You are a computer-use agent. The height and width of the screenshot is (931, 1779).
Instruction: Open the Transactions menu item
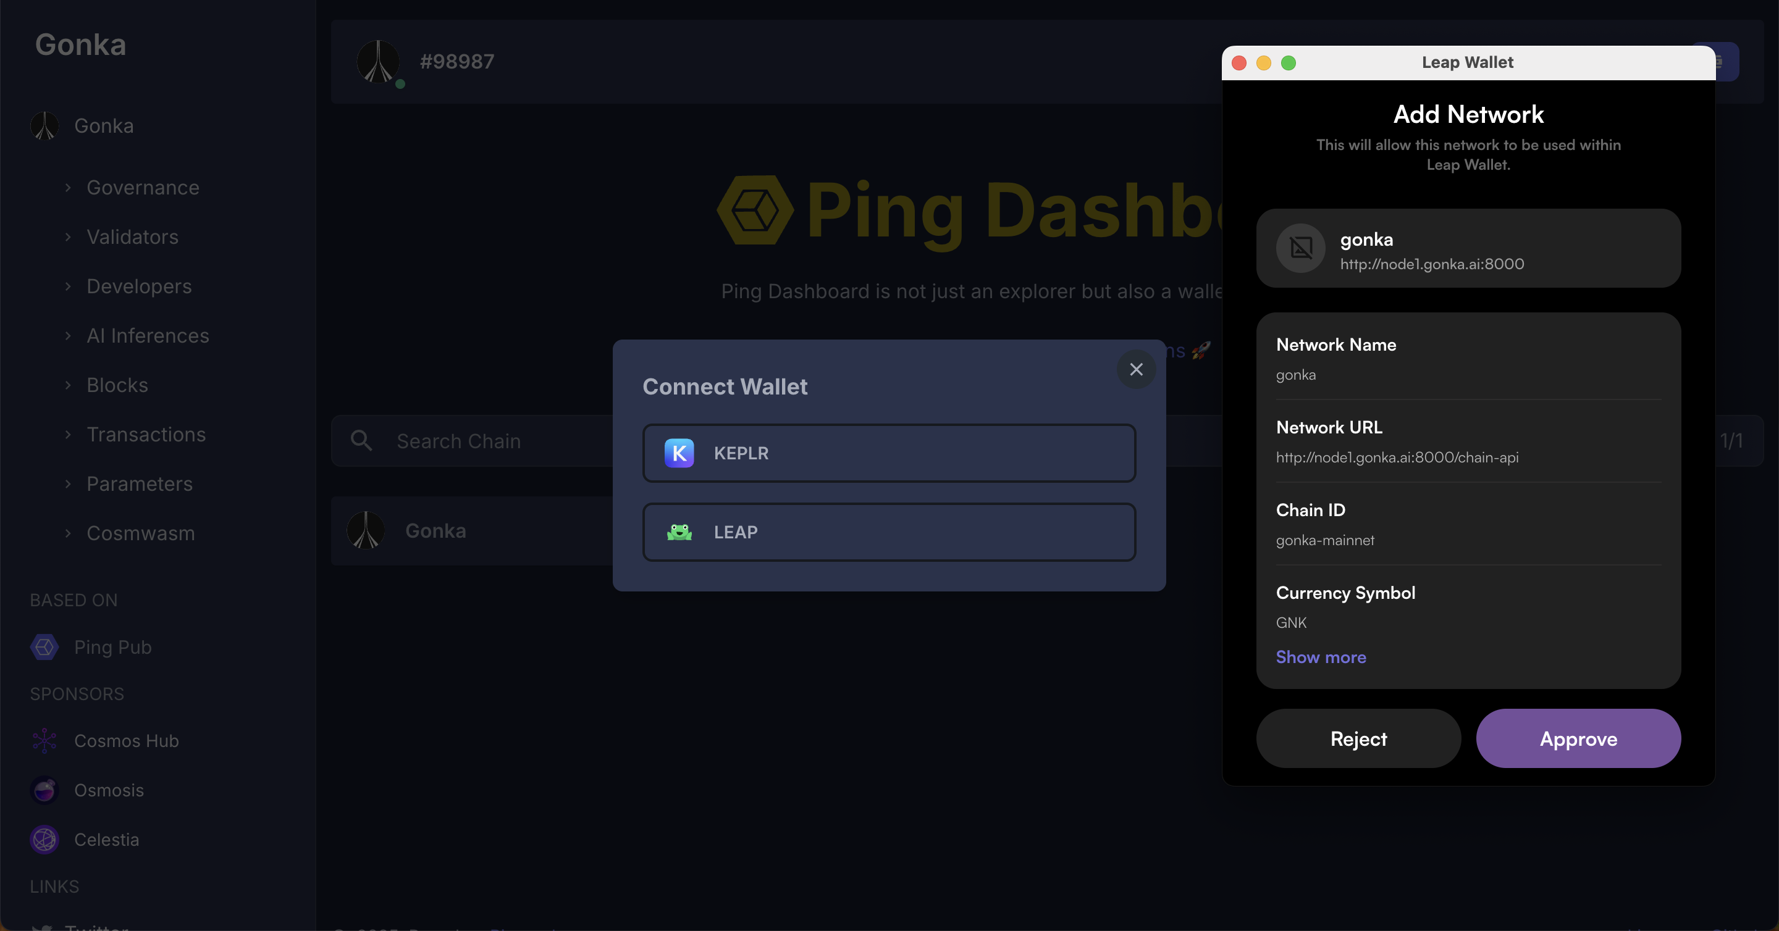click(146, 435)
